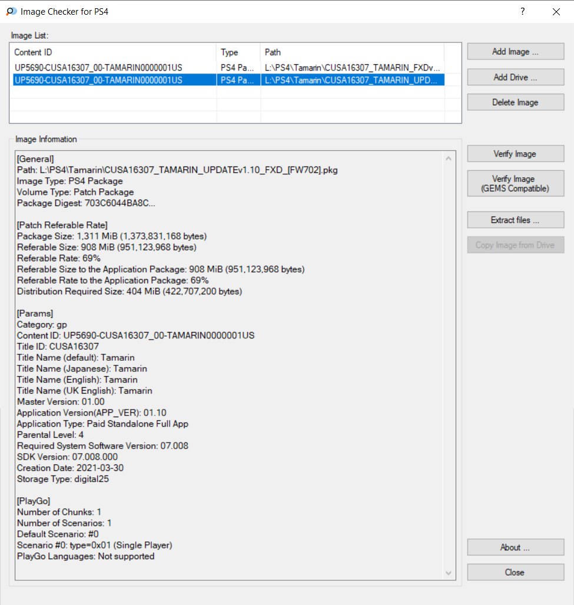Click the Package Digest 703C6044BA8C line

point(86,204)
